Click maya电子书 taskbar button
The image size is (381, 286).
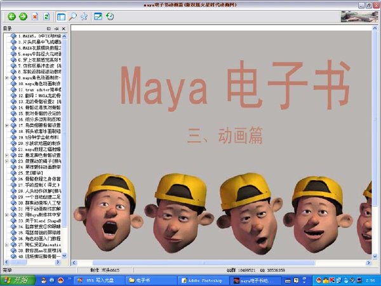tap(255, 280)
